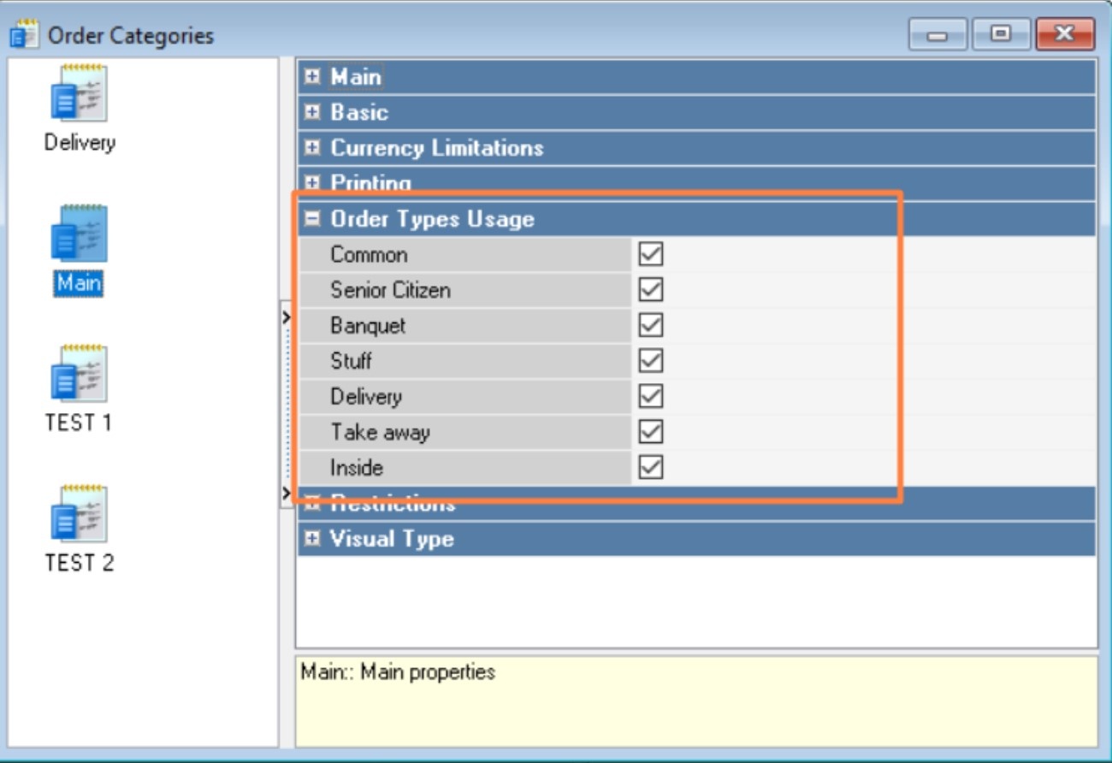Click the Order Categories title bar icon

coord(24,35)
